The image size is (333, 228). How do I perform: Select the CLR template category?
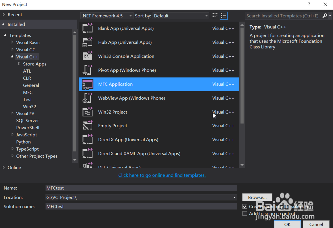click(27, 78)
